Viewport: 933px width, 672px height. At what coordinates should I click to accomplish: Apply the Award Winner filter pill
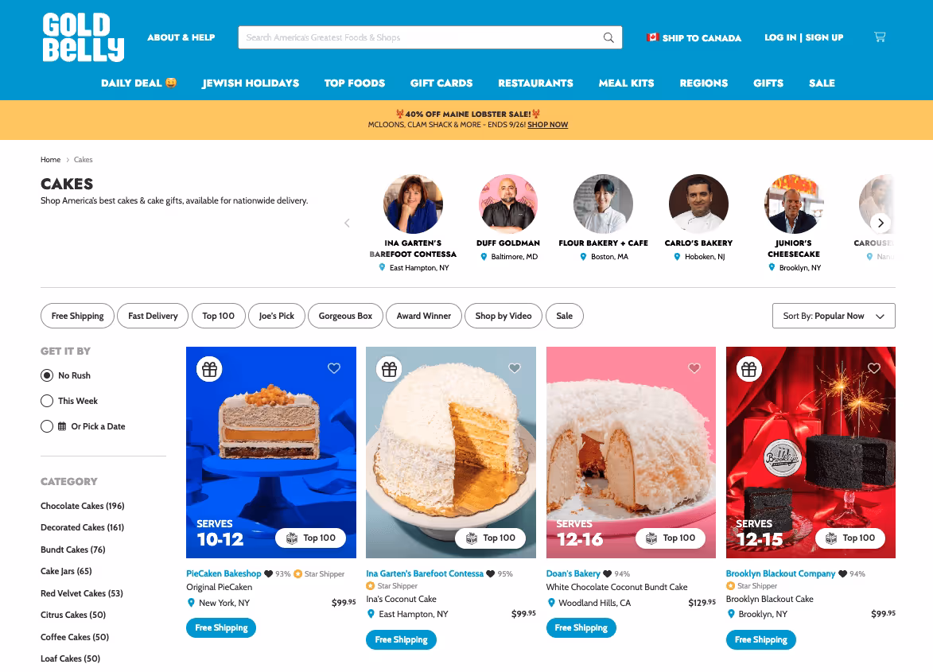(x=424, y=316)
